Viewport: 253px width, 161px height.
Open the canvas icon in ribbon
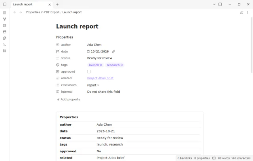coord(4,25)
